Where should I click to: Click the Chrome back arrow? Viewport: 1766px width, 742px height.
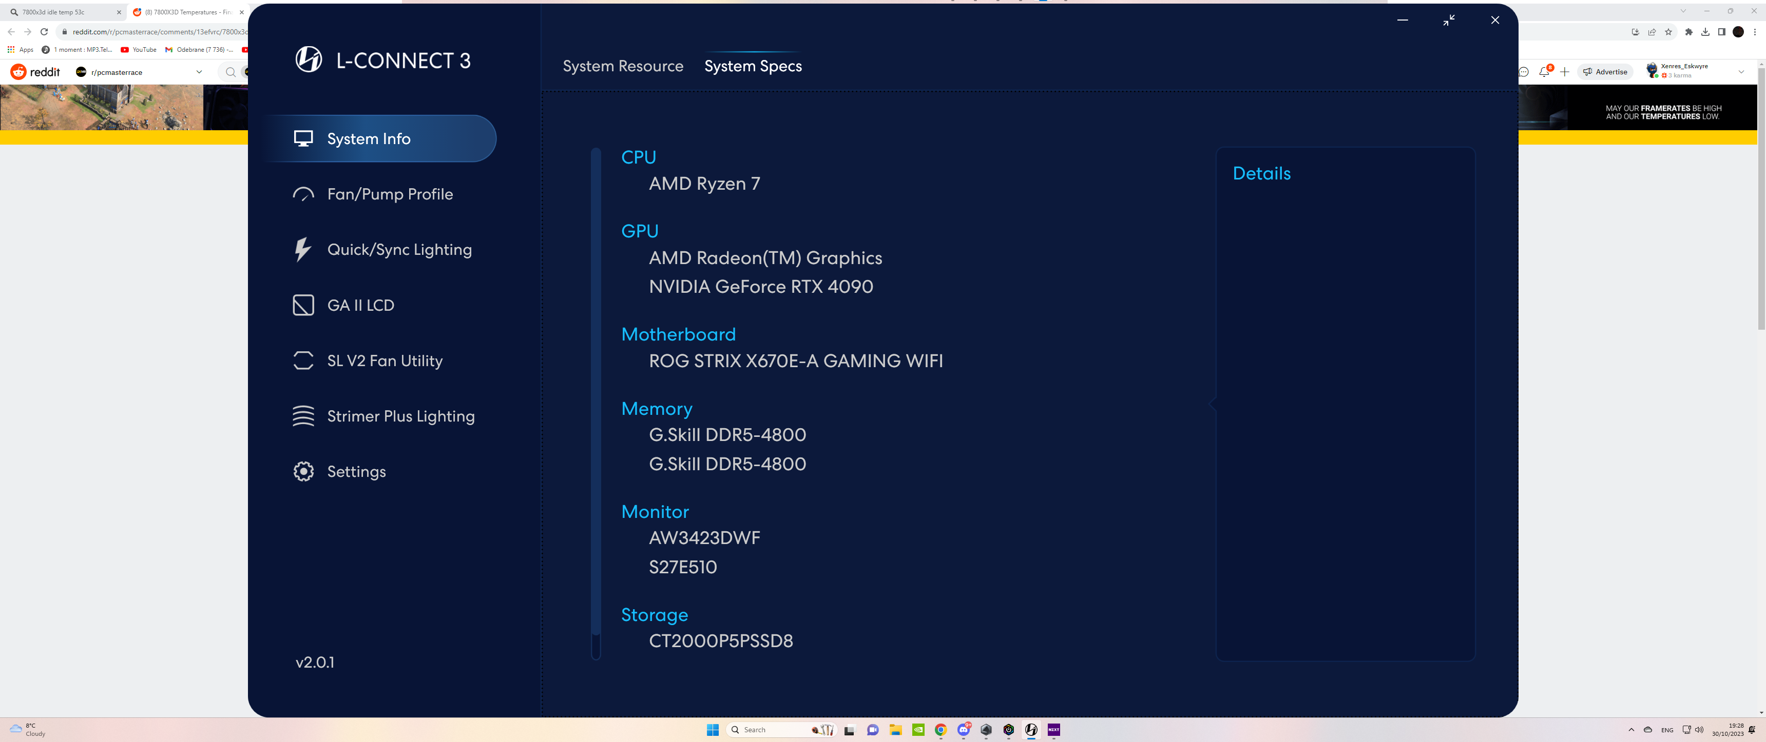(x=11, y=31)
